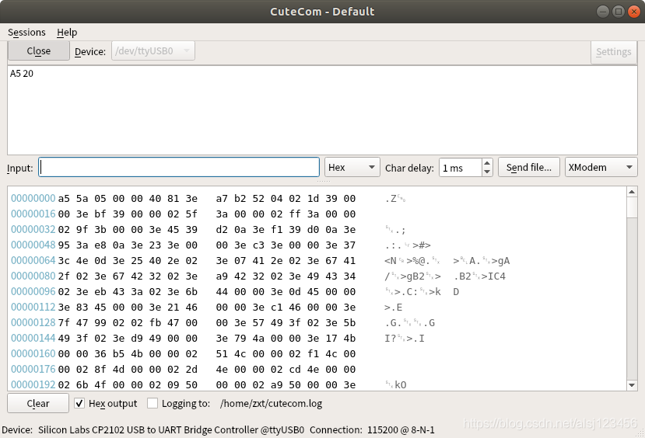Enable the Logging to checkbox

152,403
